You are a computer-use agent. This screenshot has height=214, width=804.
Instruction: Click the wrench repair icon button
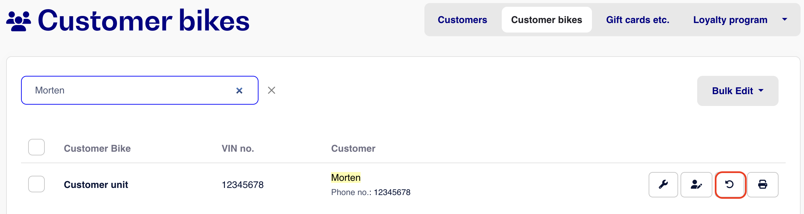(x=663, y=185)
